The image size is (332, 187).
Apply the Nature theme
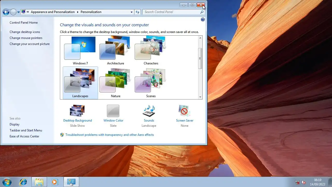pos(115,83)
